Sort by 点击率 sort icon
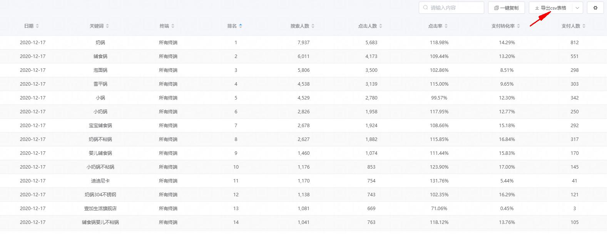Viewport: 607px width, 237px height. pyautogui.click(x=446, y=26)
